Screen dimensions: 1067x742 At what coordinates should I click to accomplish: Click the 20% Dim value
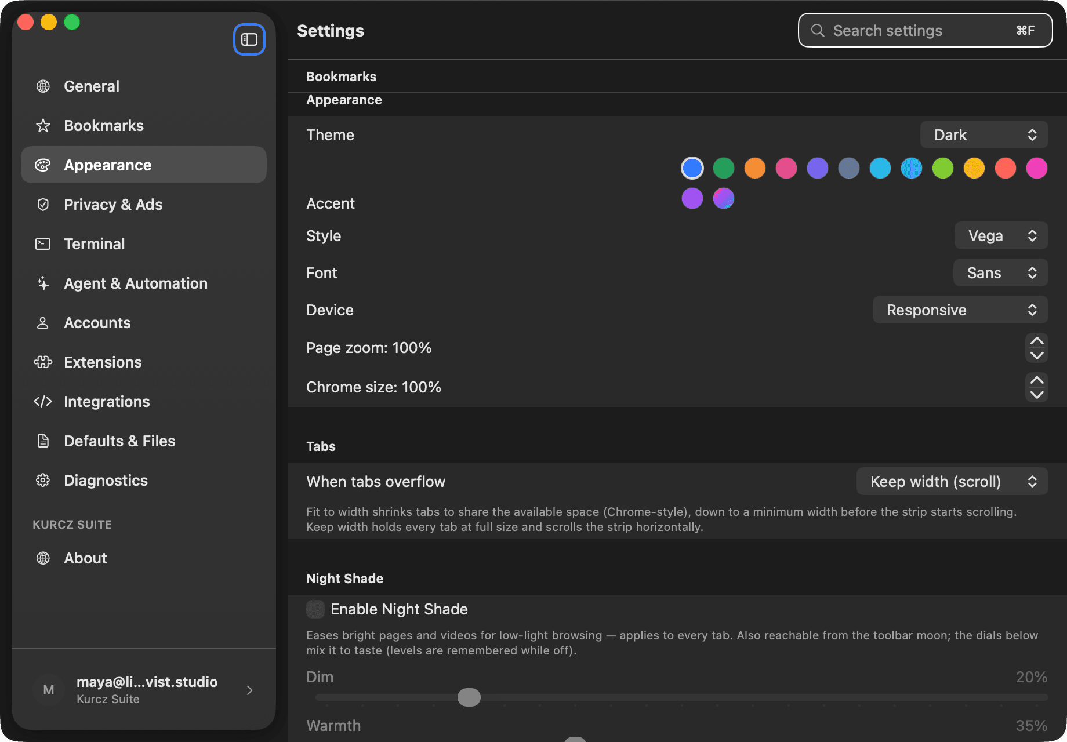pos(1032,677)
